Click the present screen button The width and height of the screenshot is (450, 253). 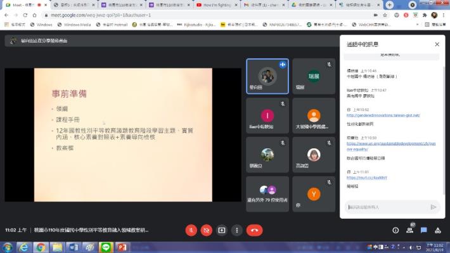tap(222, 230)
